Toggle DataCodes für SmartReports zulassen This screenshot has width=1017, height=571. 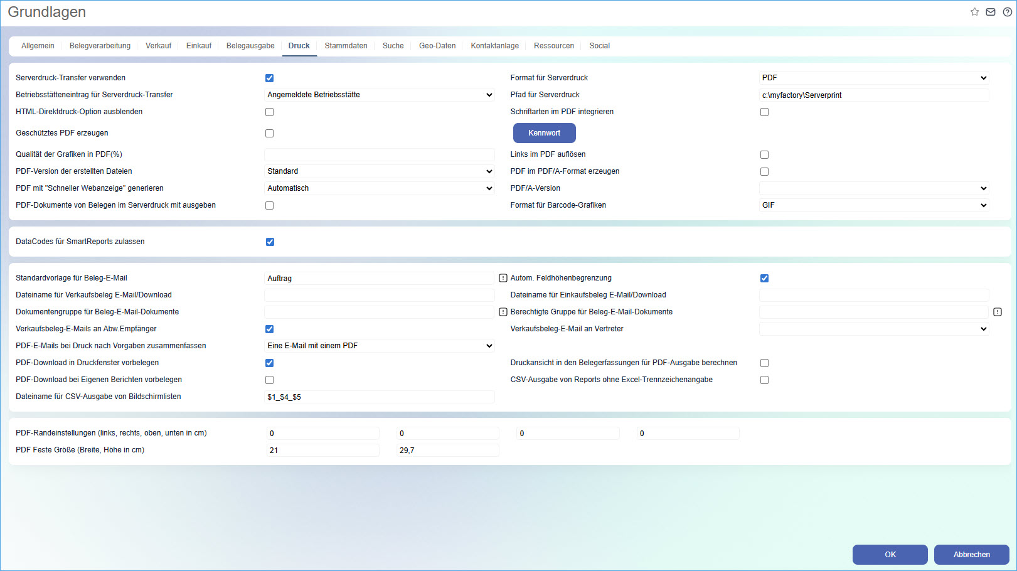270,242
